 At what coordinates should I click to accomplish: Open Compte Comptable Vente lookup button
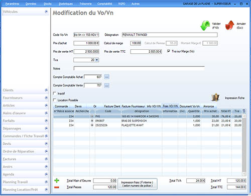tap(106, 85)
